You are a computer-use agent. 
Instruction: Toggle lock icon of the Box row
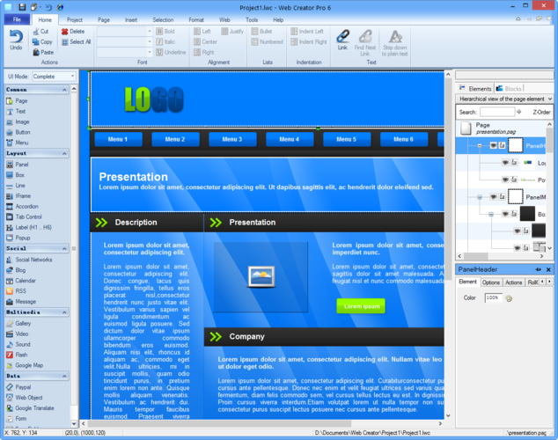point(514,214)
